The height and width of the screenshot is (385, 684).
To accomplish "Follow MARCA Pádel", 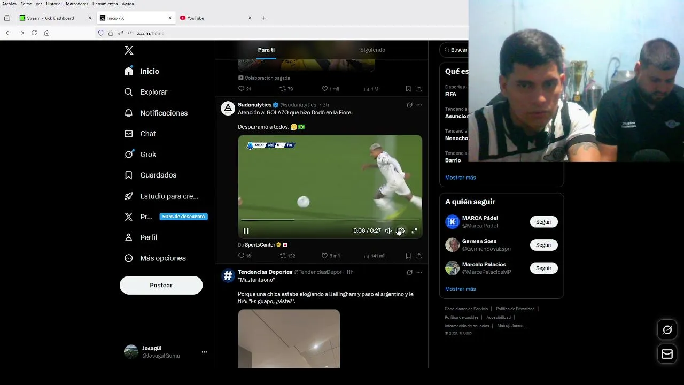I will [x=543, y=222].
